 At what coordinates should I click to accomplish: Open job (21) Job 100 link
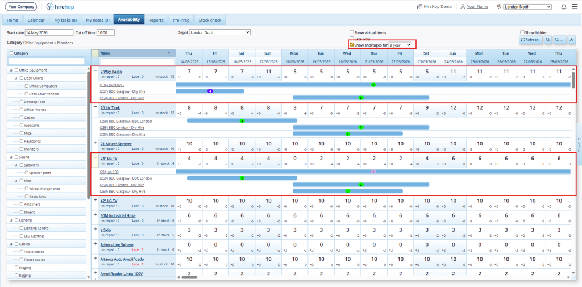(x=109, y=172)
